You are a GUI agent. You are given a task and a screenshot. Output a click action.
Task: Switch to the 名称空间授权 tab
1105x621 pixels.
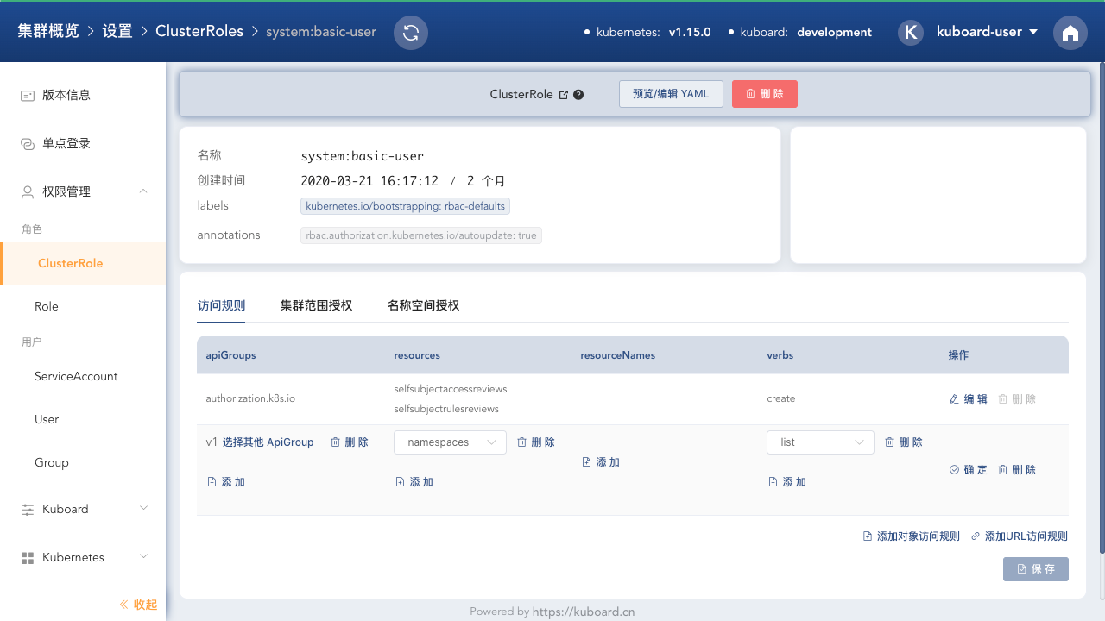pos(423,305)
